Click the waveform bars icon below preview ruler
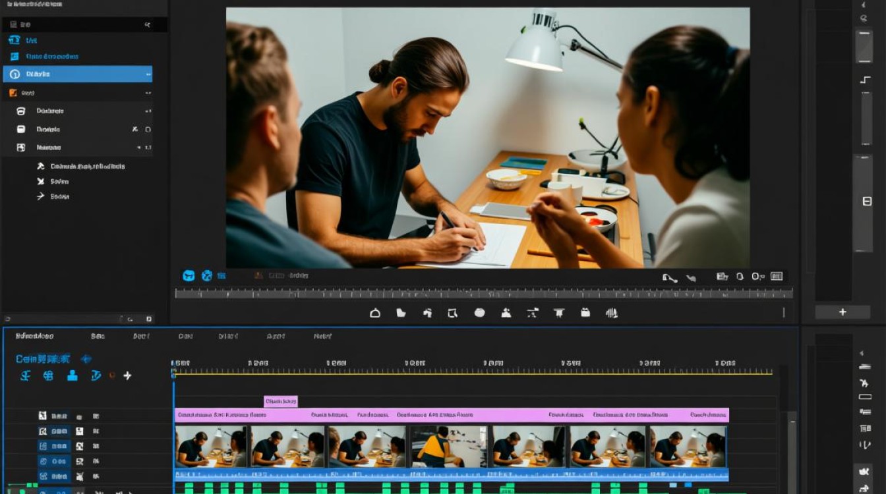 (612, 313)
